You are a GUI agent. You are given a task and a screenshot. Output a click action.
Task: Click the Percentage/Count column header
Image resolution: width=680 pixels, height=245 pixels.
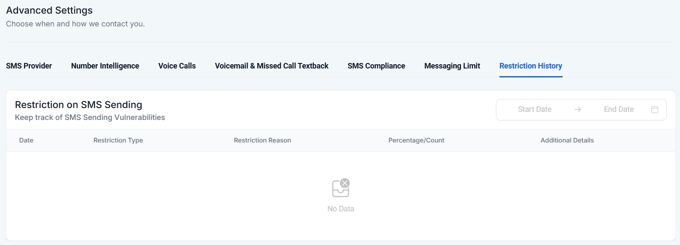(x=416, y=140)
